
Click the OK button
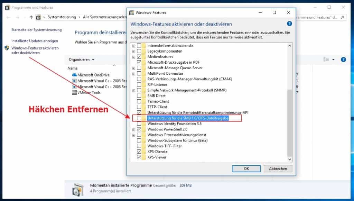(x=246, y=168)
